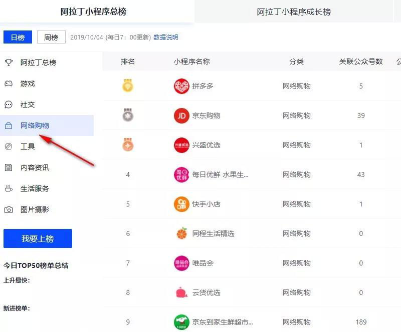The width and height of the screenshot is (401, 332).
Task: Click the chat bubble icon for 社交
Action: click(9, 104)
